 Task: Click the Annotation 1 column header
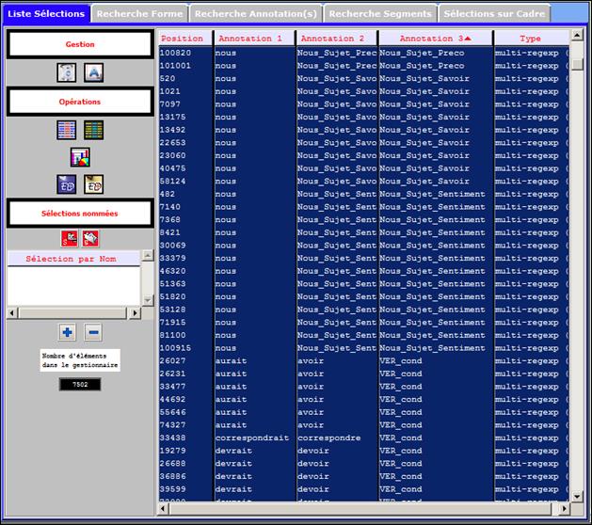[x=253, y=39]
